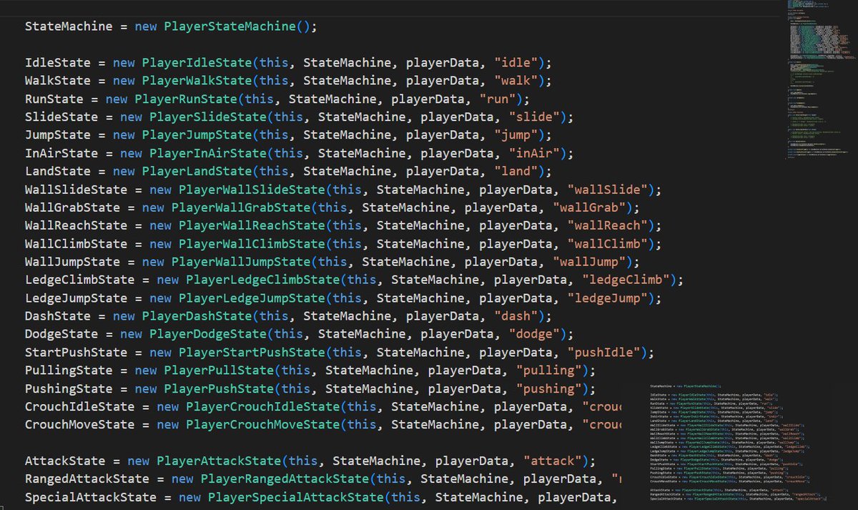
Task: Click the DashState variable at line start
Action: (58, 316)
